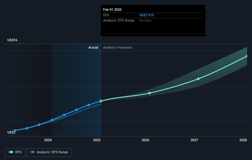The image size is (252, 160).
Task: Select the EPS data point at start of 2024
Action: (52, 120)
